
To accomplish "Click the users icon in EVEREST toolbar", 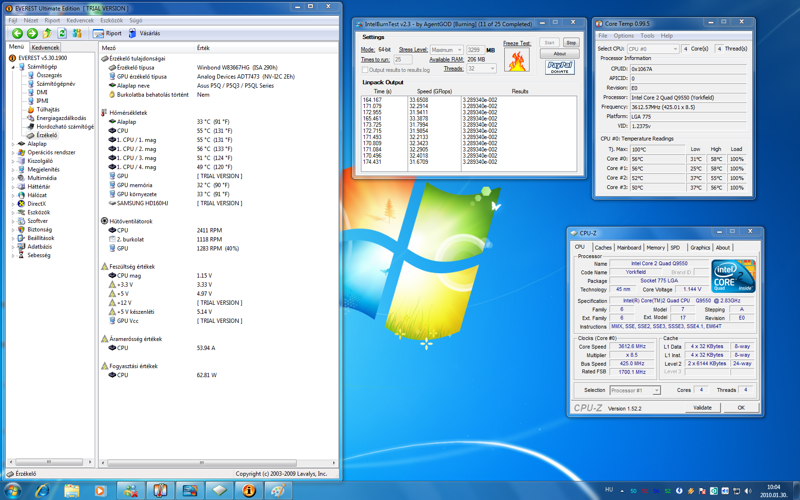I will coord(77,33).
